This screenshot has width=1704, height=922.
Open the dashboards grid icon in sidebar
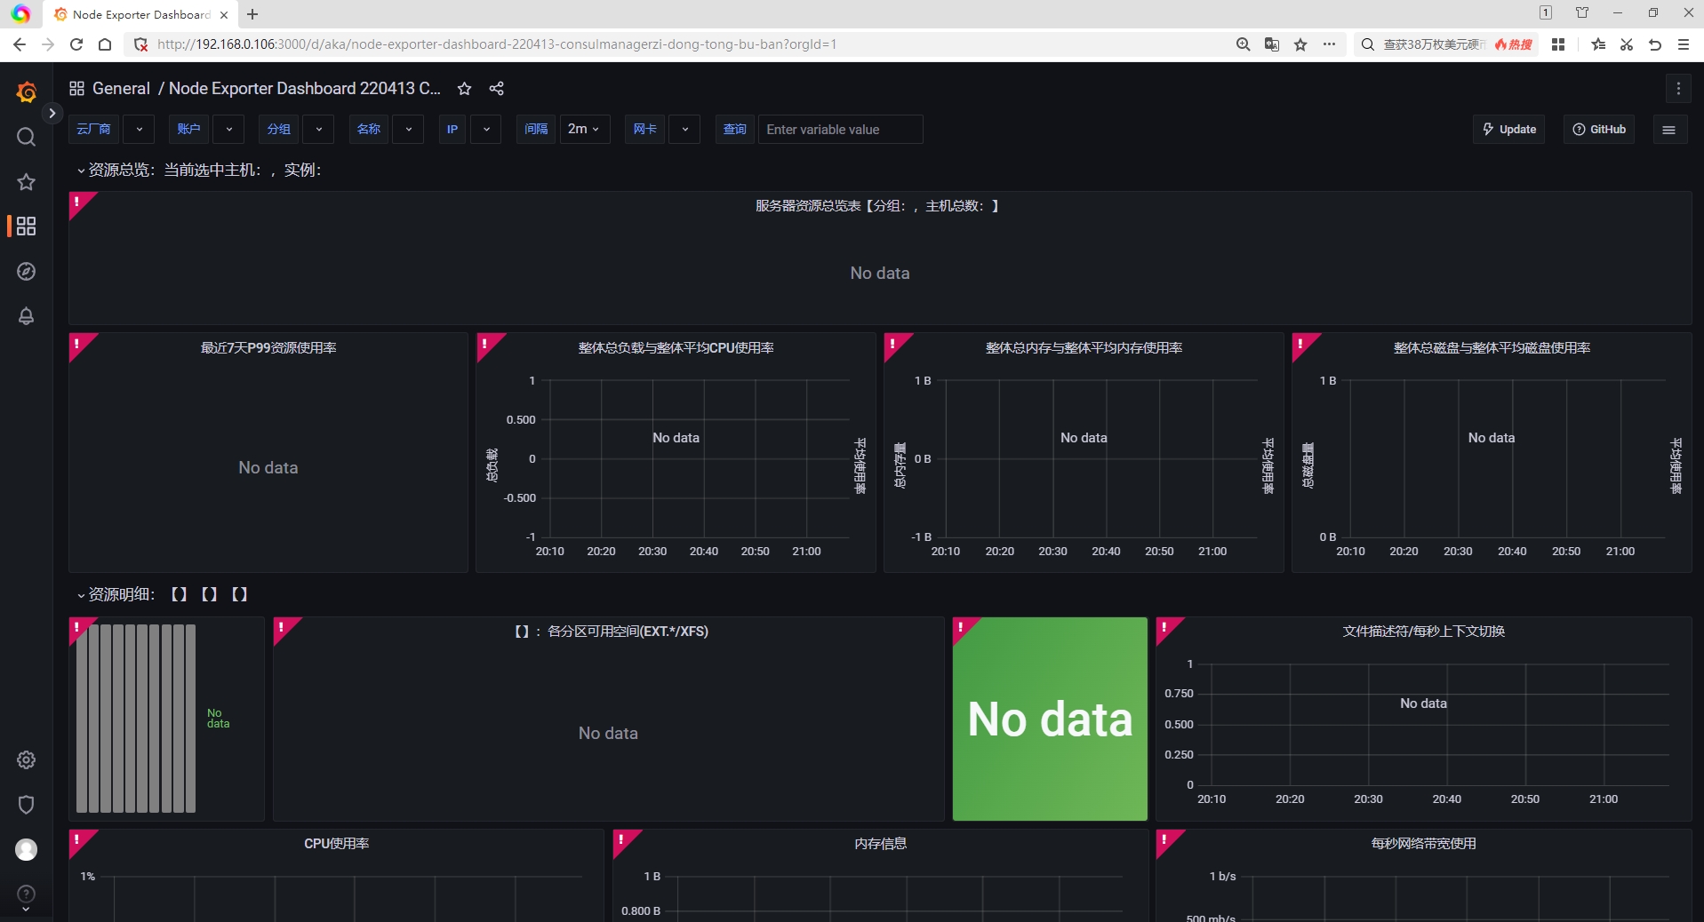point(26,227)
